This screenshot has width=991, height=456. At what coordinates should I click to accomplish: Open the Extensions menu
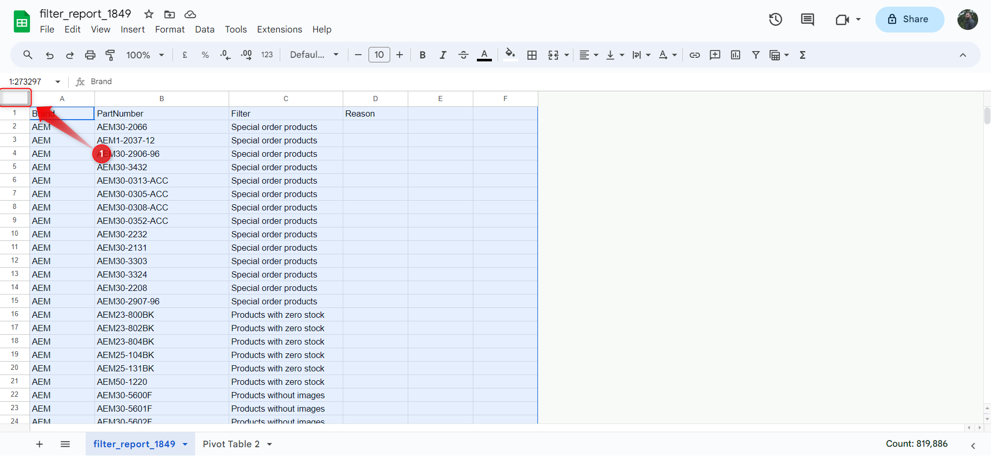(x=279, y=29)
